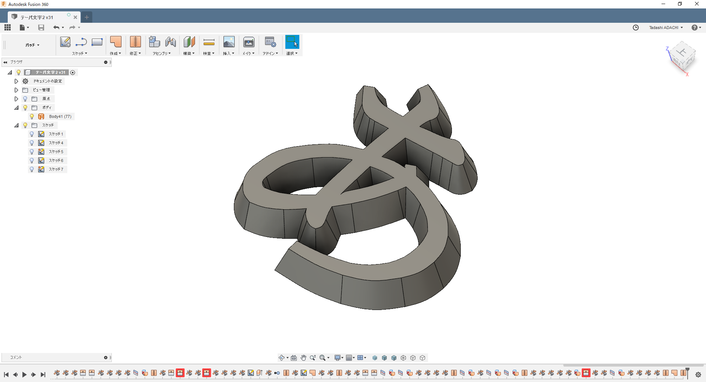
Task: Open the File menu dropdown arrow
Action: tap(28, 28)
